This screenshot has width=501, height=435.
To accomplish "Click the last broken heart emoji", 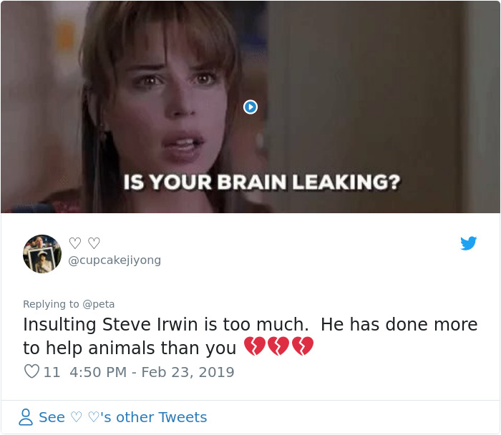I will pos(303,346).
